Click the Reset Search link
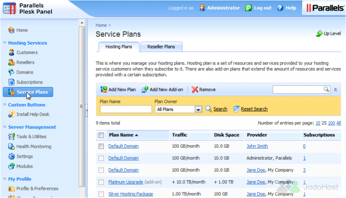This screenshot has height=198, width=346. point(254,109)
